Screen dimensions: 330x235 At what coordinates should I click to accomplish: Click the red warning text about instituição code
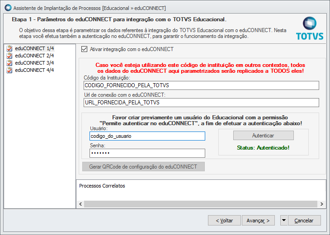click(200, 68)
